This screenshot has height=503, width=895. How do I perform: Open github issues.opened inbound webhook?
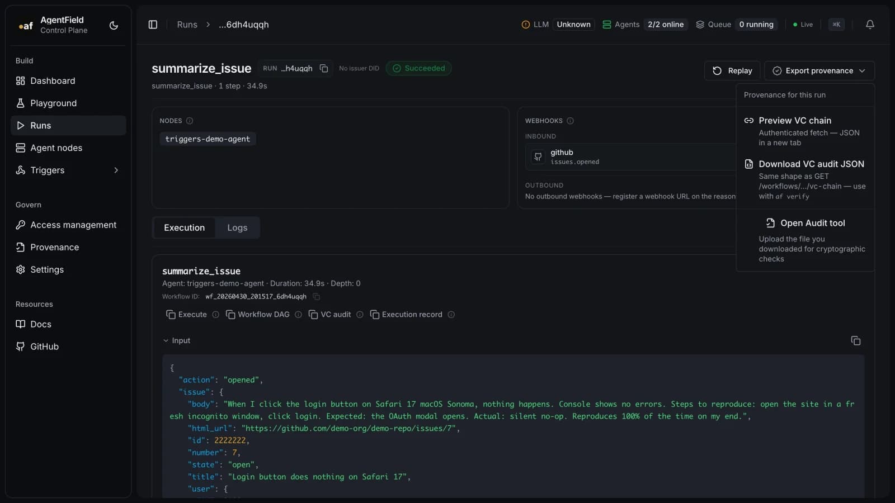coord(631,156)
